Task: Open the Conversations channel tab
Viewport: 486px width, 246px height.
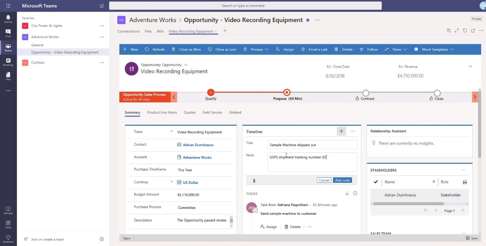Action: point(128,31)
